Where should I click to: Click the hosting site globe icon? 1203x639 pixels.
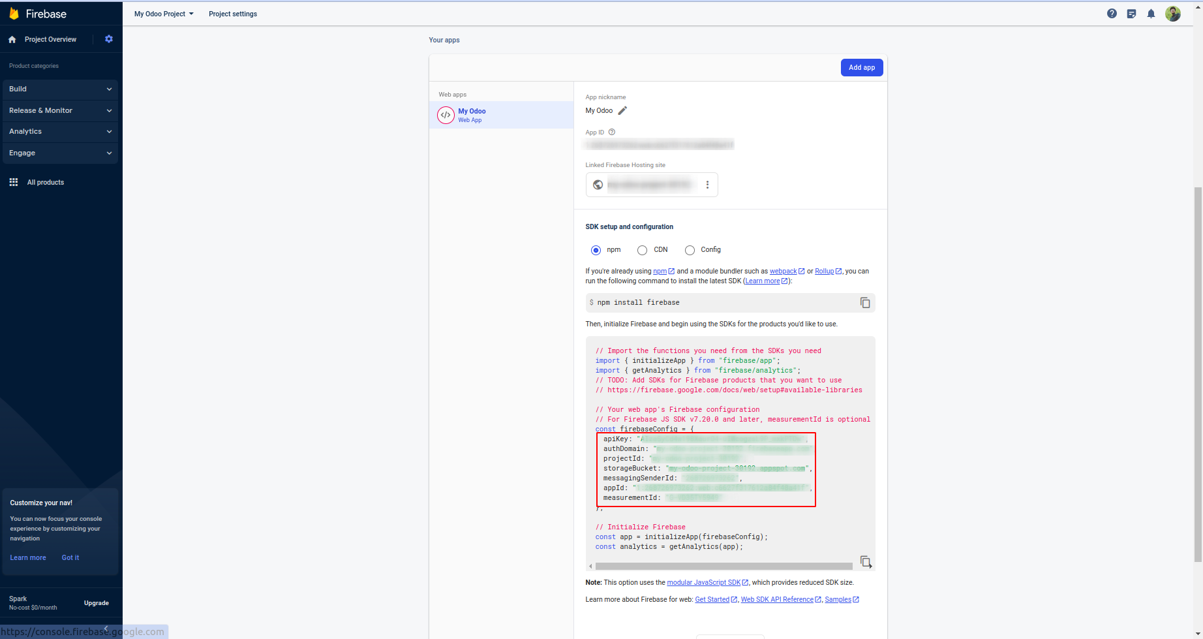598,185
